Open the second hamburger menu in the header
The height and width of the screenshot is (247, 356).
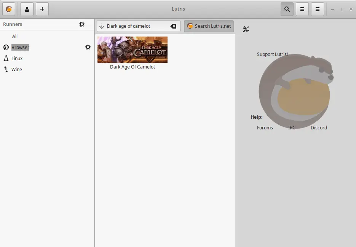(318, 9)
